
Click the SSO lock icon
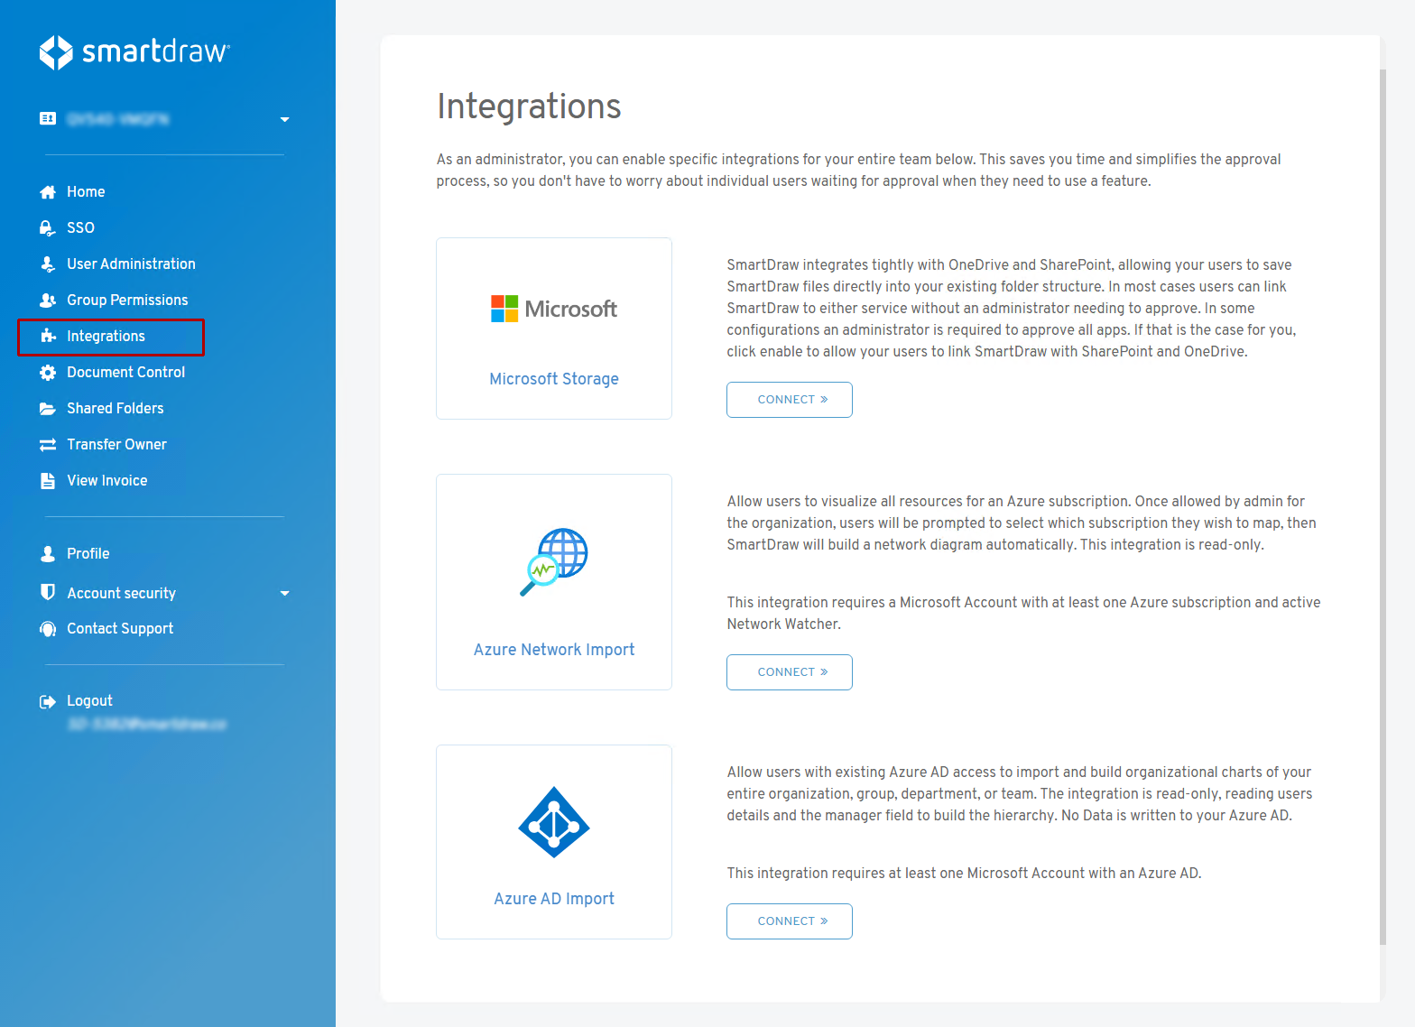click(48, 228)
